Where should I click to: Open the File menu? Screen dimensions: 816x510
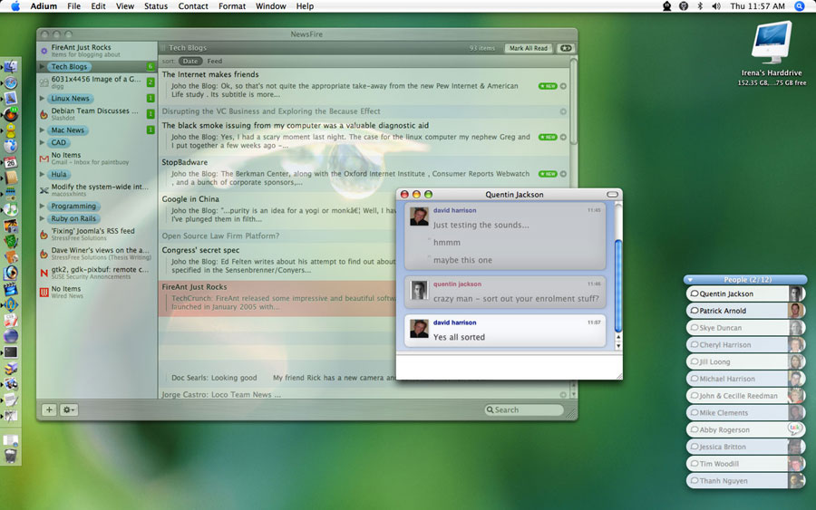pos(74,6)
